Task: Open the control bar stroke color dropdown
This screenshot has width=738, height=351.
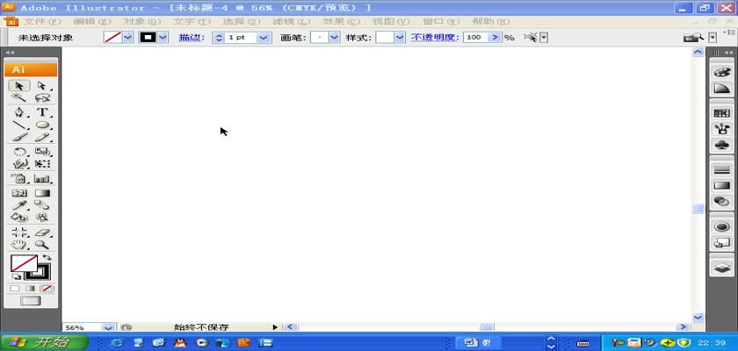Action: coord(163,38)
